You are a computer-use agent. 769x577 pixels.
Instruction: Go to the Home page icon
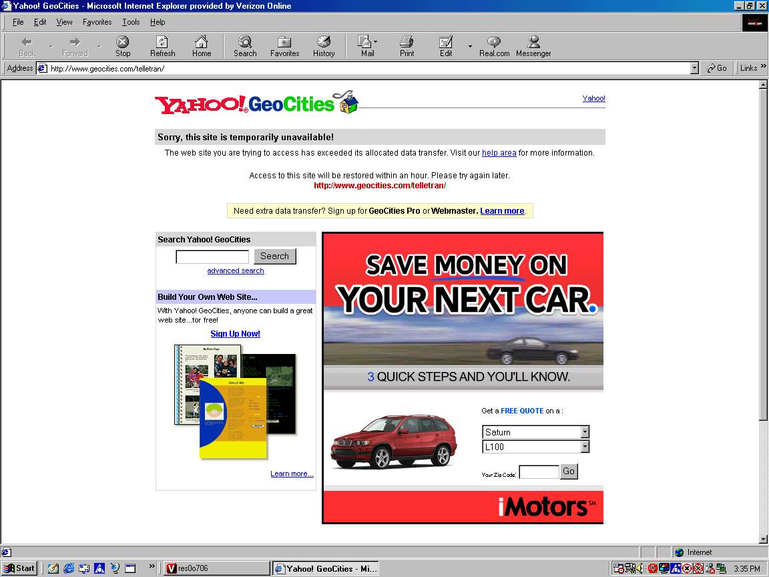coord(202,46)
